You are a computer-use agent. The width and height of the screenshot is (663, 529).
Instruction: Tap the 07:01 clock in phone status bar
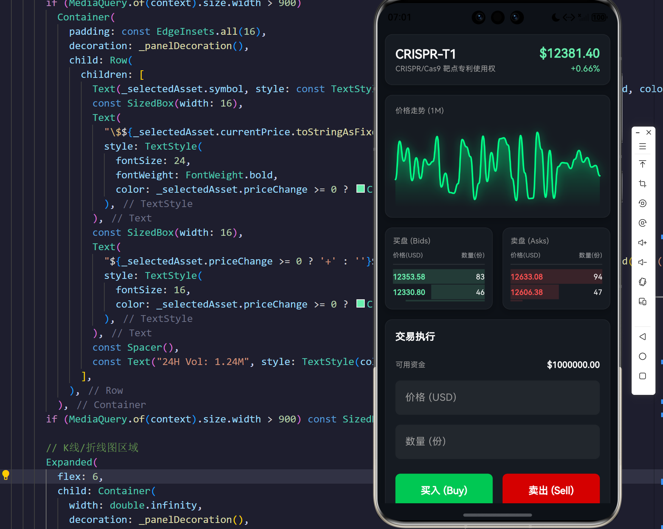pyautogui.click(x=400, y=17)
